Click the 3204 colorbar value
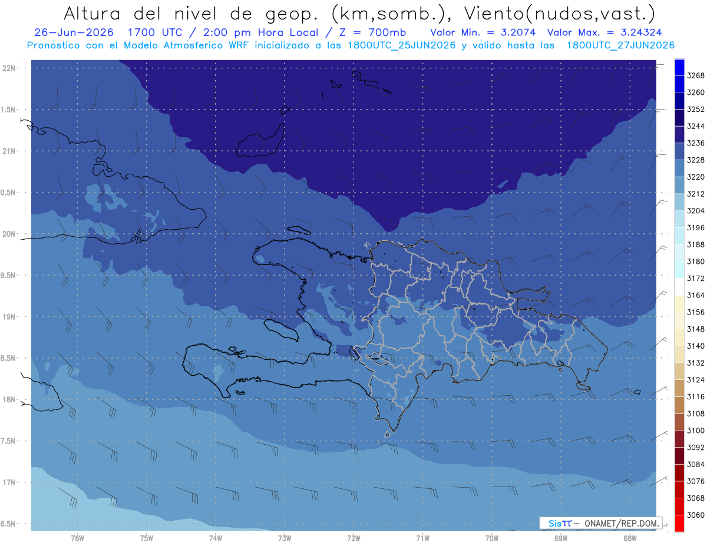Screen dimensions: 707x546 (696, 211)
